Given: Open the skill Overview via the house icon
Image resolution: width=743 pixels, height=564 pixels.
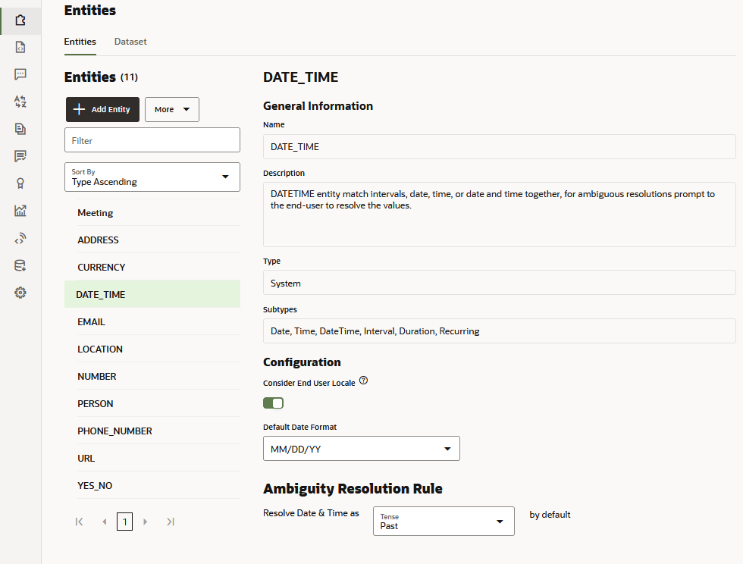Looking at the screenshot, I should 20,20.
